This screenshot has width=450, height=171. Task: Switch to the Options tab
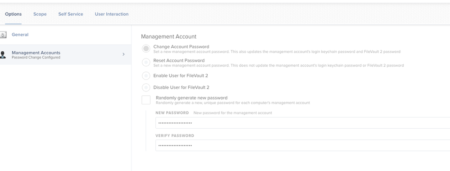tap(13, 14)
